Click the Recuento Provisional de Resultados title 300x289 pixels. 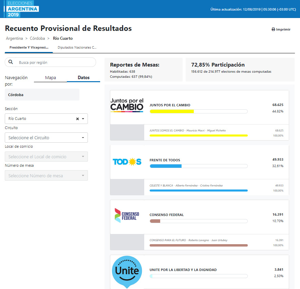pos(68,28)
